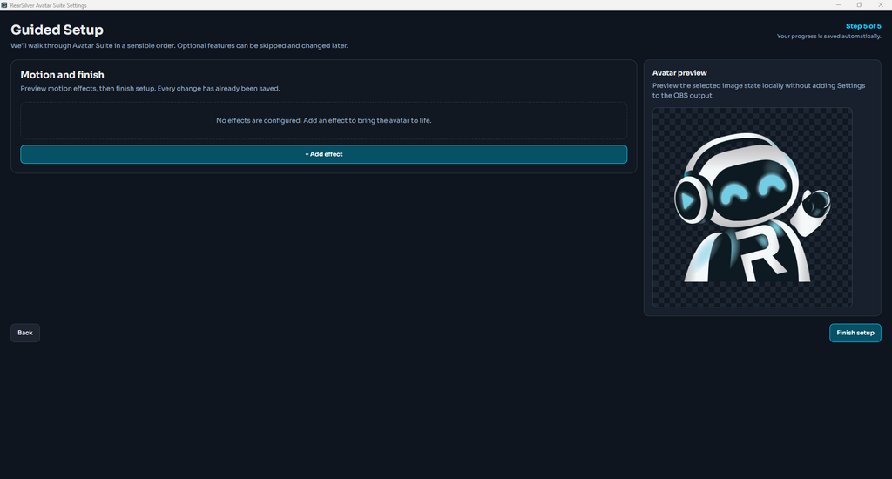The image size is (892, 479).
Task: Close the Avatar Suite Settings window
Action: pos(881,5)
